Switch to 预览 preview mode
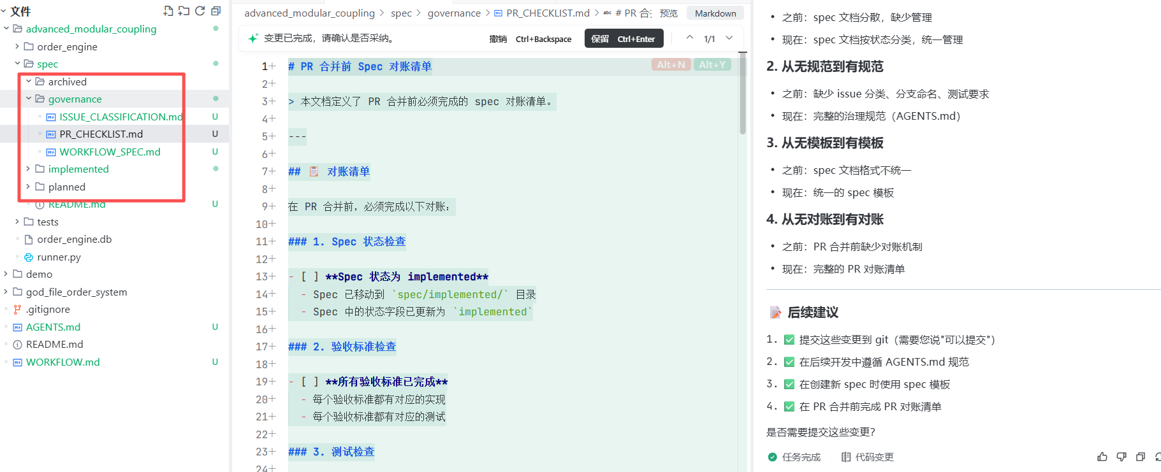 pos(669,13)
